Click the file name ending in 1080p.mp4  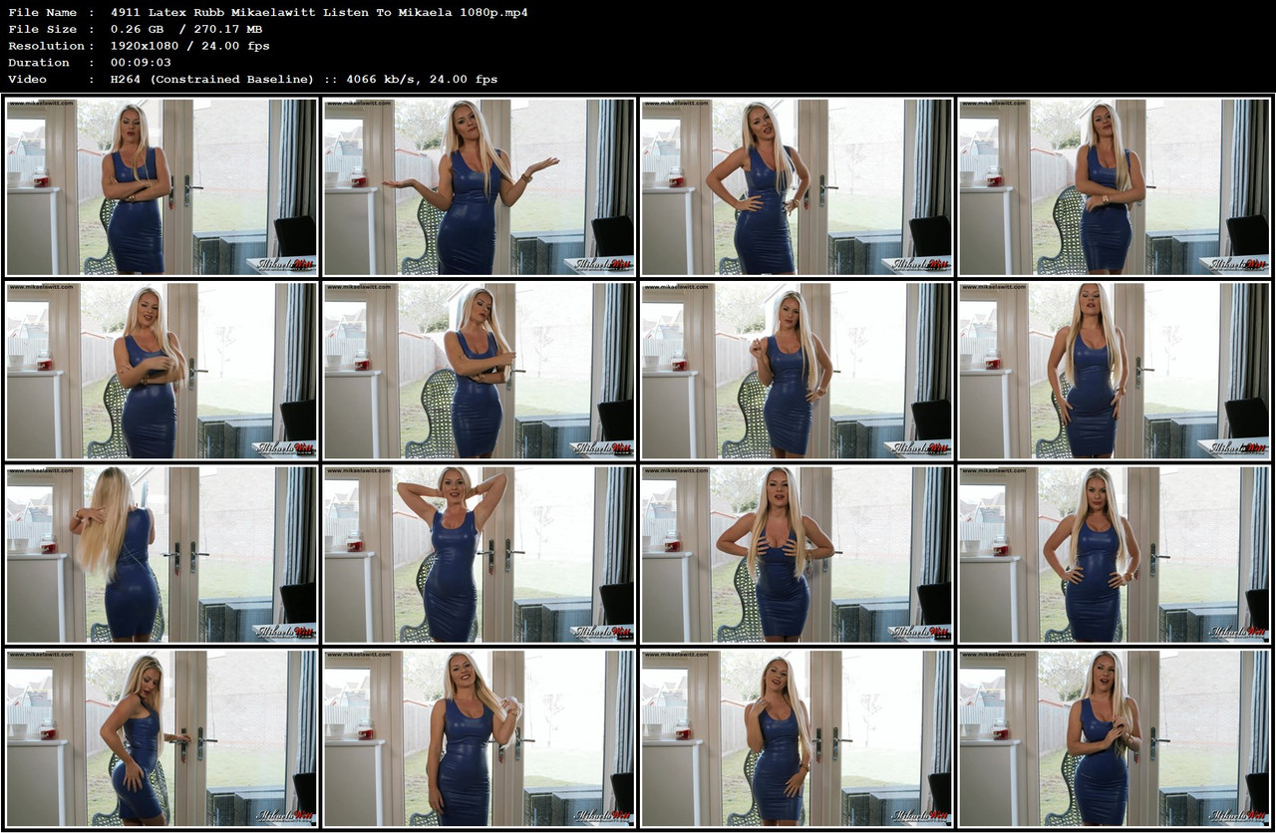pyautogui.click(x=319, y=13)
